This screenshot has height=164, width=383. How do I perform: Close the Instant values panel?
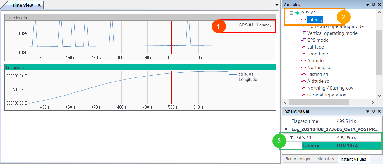point(379,111)
